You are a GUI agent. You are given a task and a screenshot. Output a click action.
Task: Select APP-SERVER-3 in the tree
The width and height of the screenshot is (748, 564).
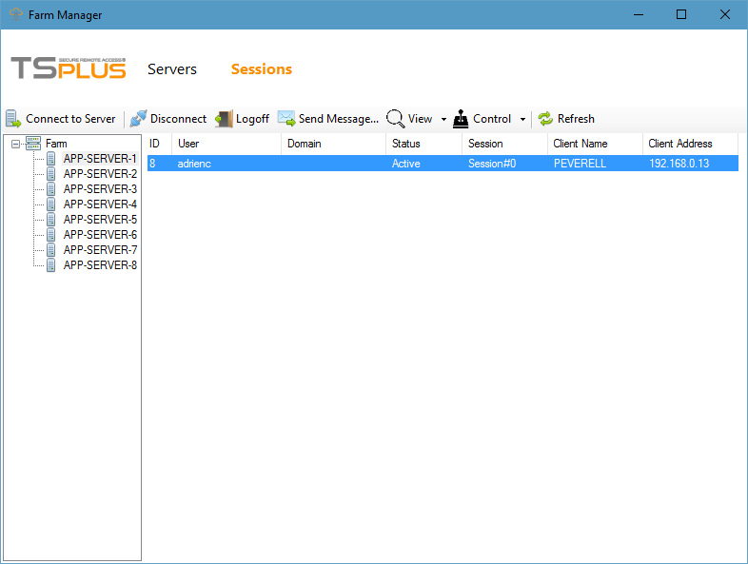100,189
